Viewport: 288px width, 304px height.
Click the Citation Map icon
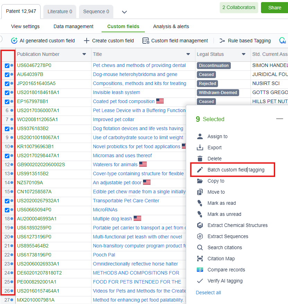(x=200, y=259)
